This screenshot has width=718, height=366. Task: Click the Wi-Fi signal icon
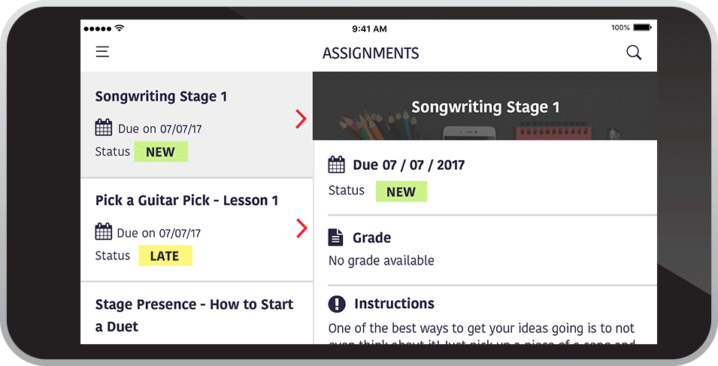click(x=120, y=29)
